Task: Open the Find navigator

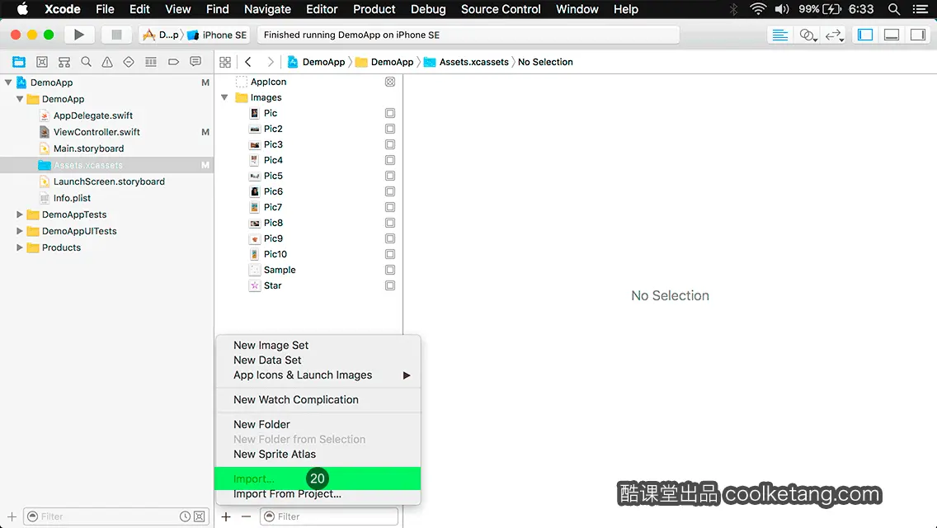Action: pyautogui.click(x=86, y=62)
